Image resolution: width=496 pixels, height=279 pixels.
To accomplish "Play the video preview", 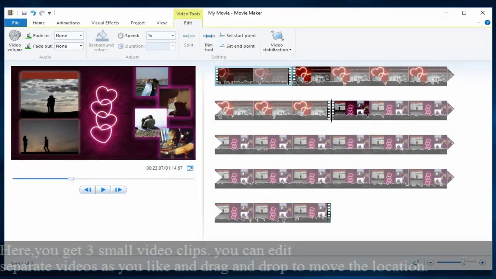I will pyautogui.click(x=103, y=190).
